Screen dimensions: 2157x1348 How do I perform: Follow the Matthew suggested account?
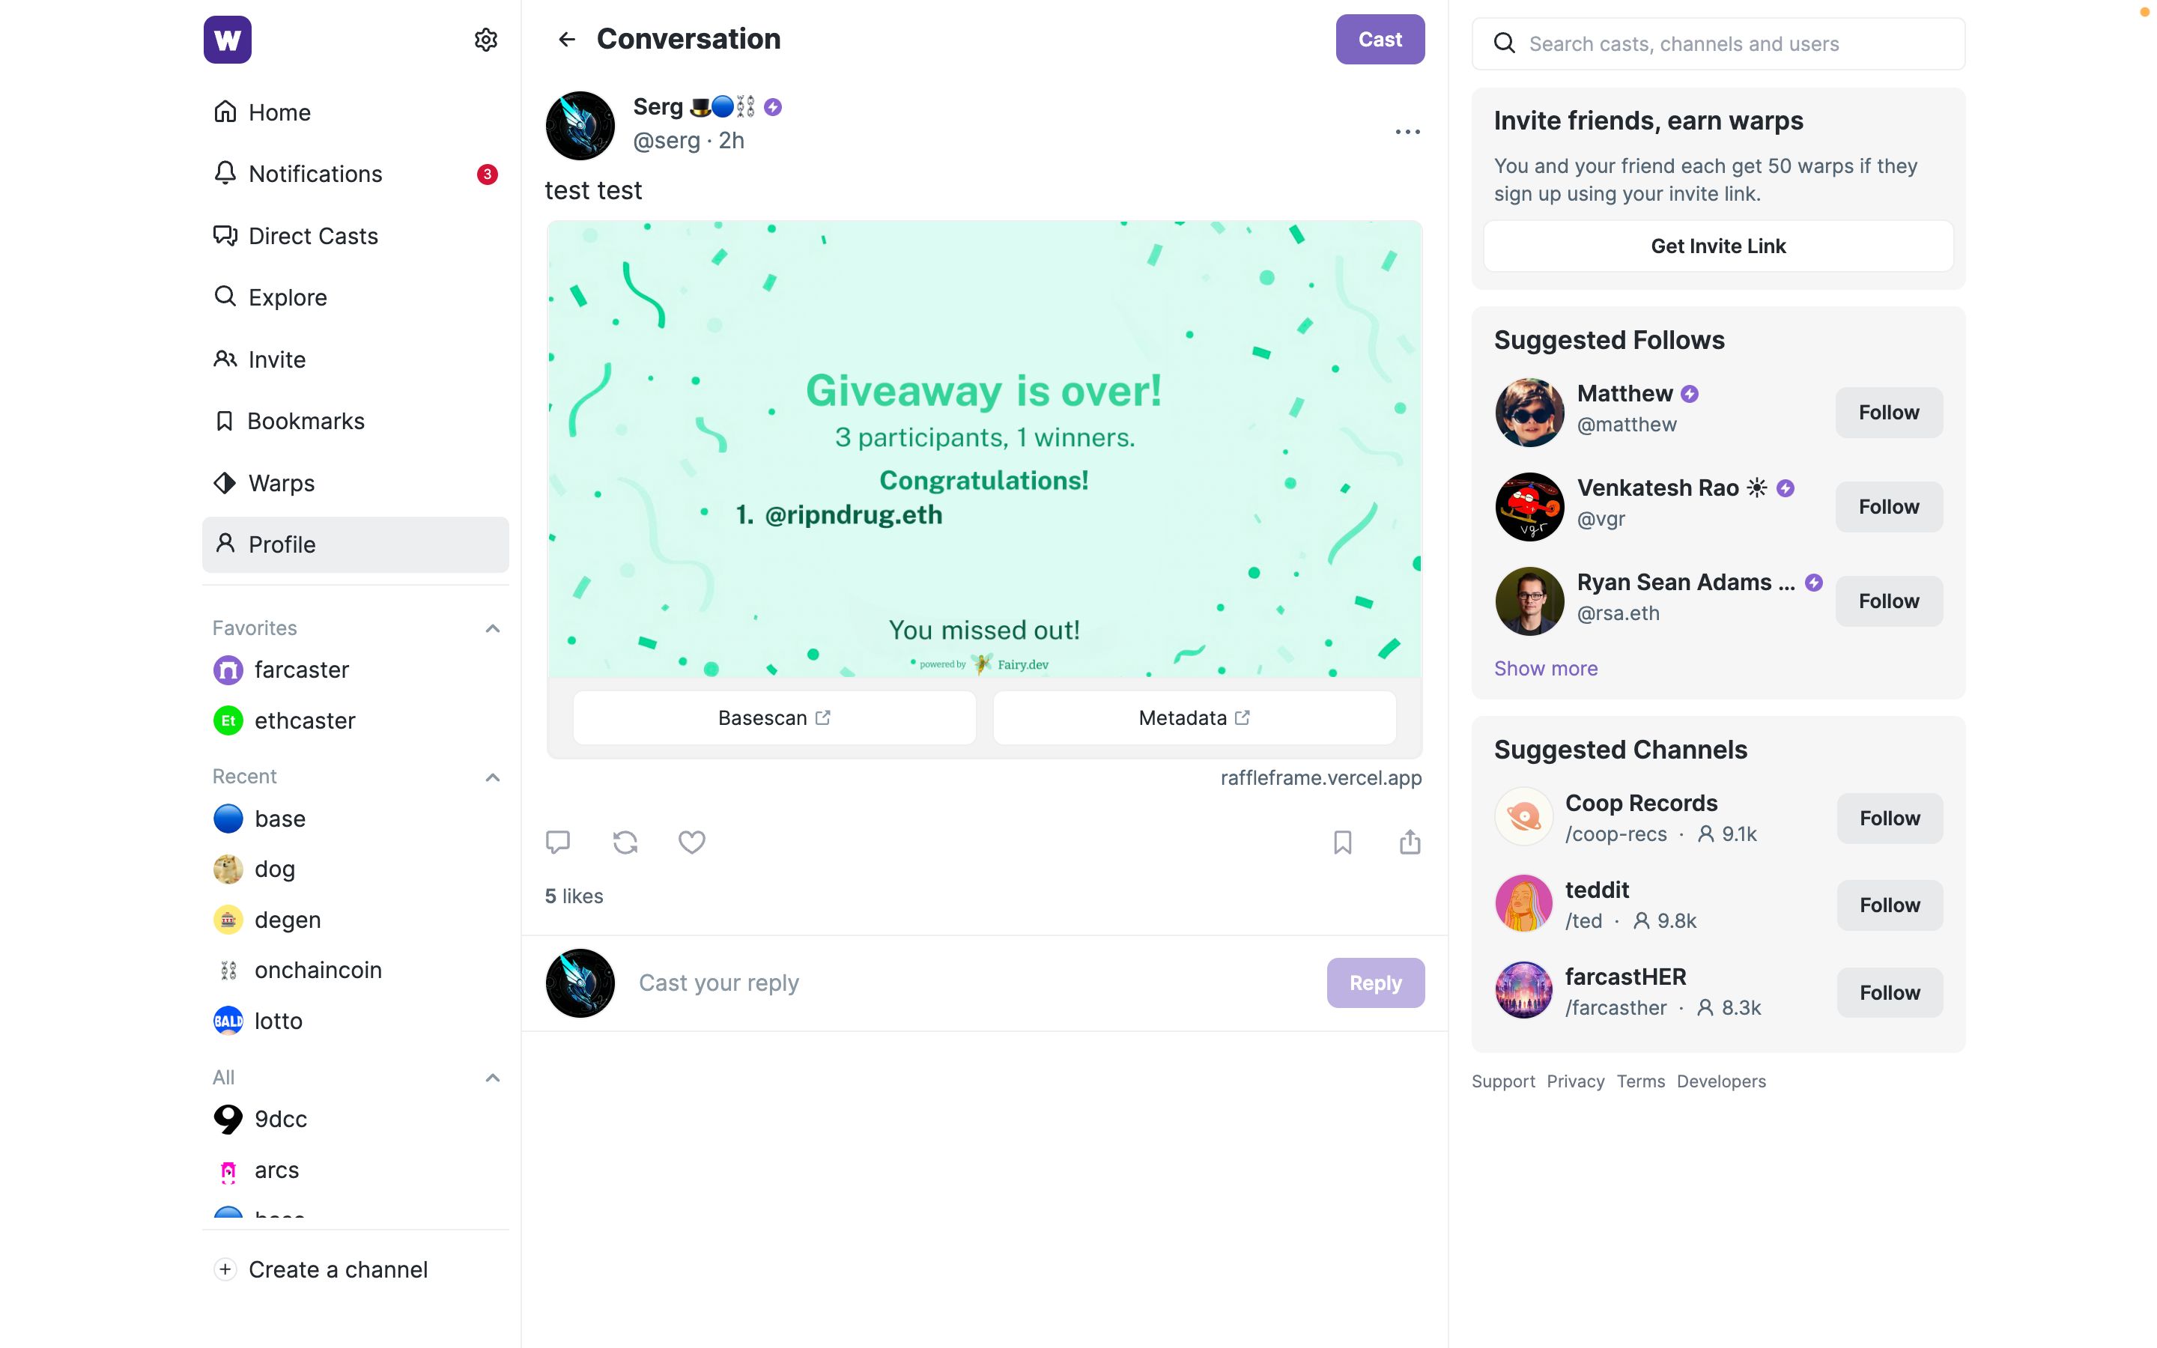click(x=1888, y=412)
